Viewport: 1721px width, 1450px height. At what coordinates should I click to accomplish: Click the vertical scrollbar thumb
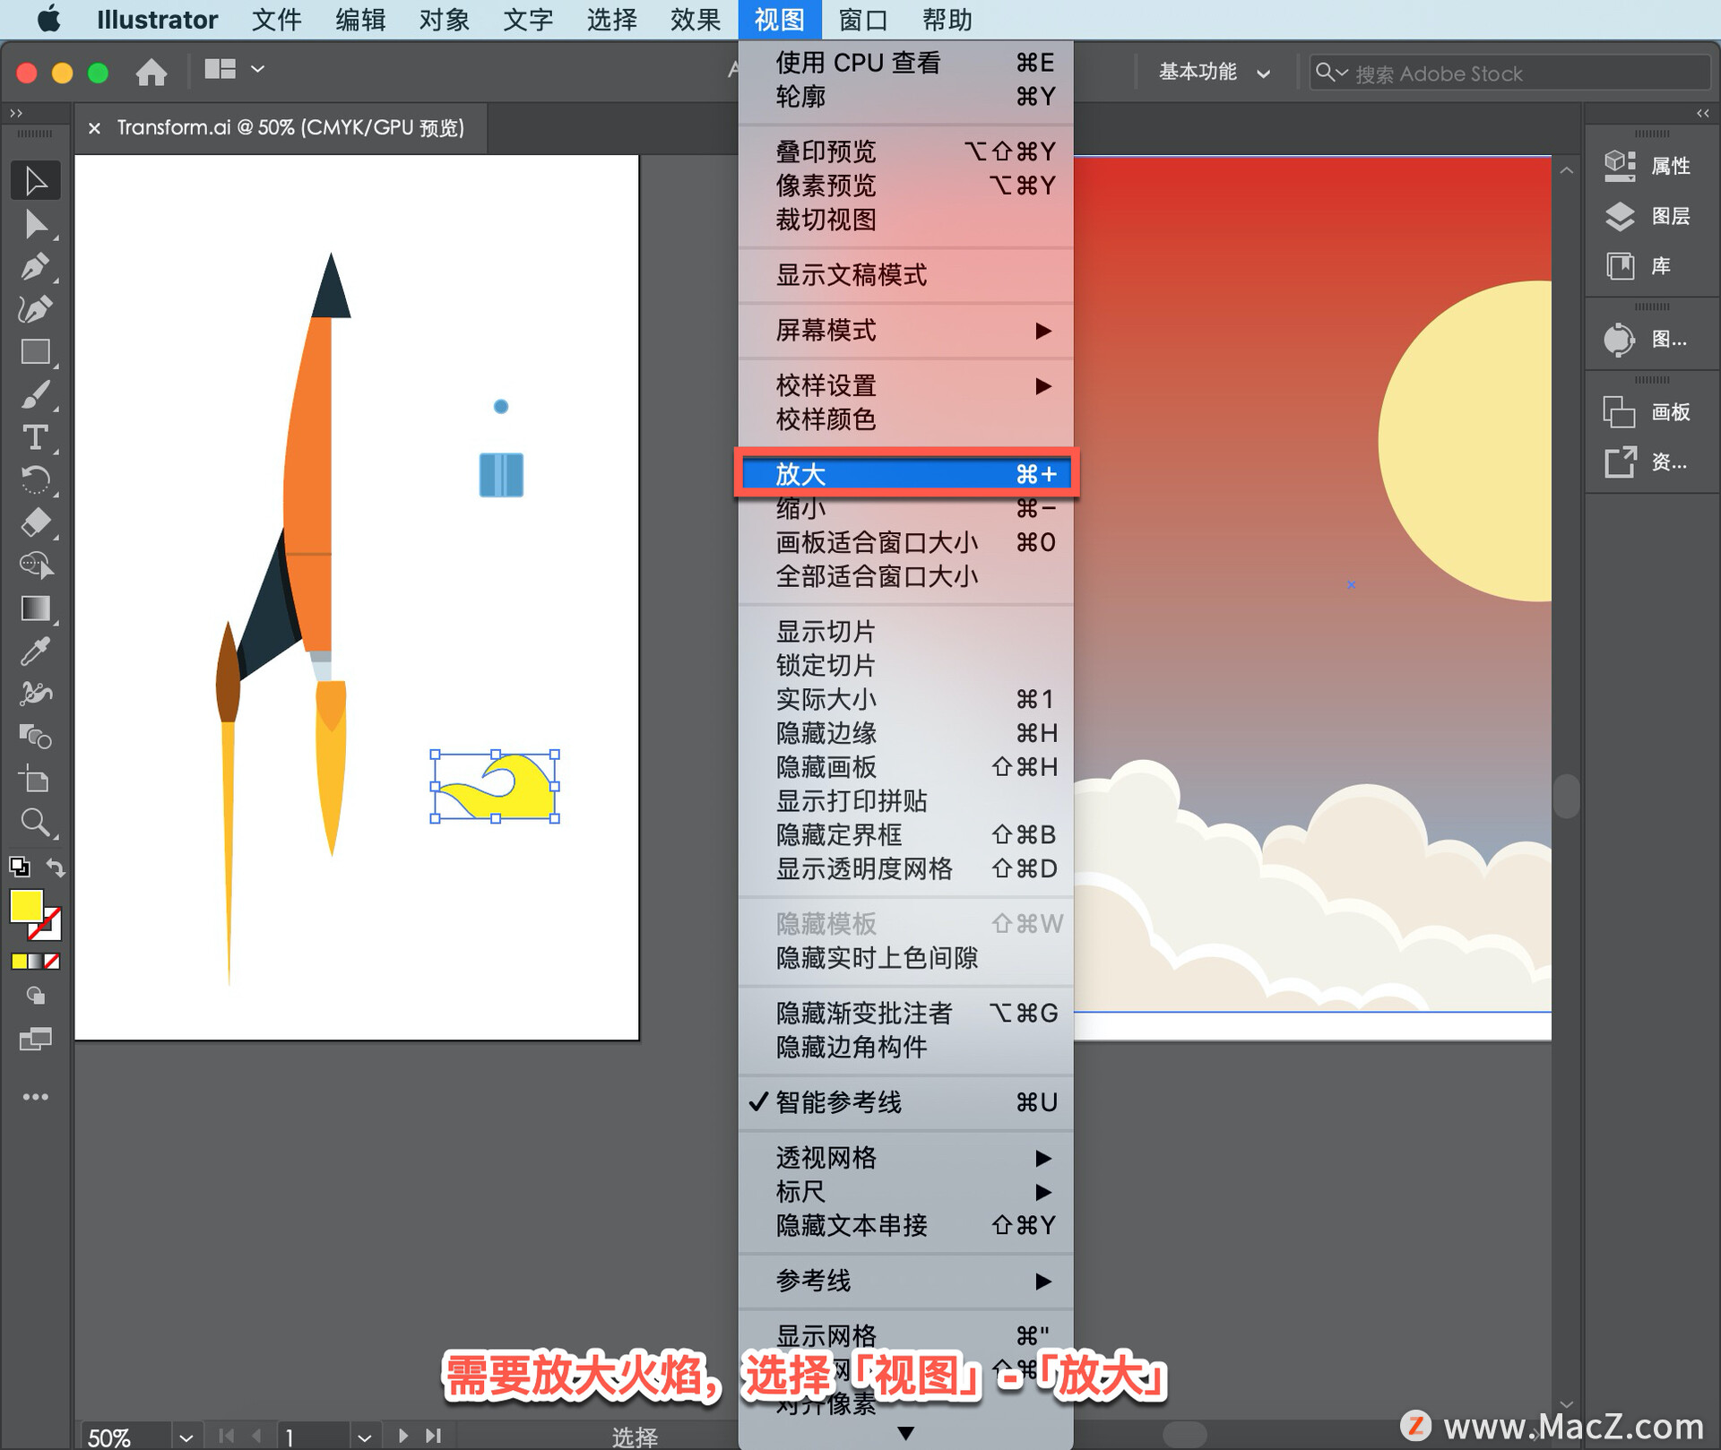pyautogui.click(x=1566, y=796)
